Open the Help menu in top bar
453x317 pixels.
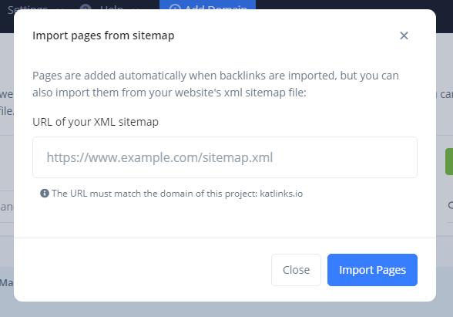[x=112, y=7]
